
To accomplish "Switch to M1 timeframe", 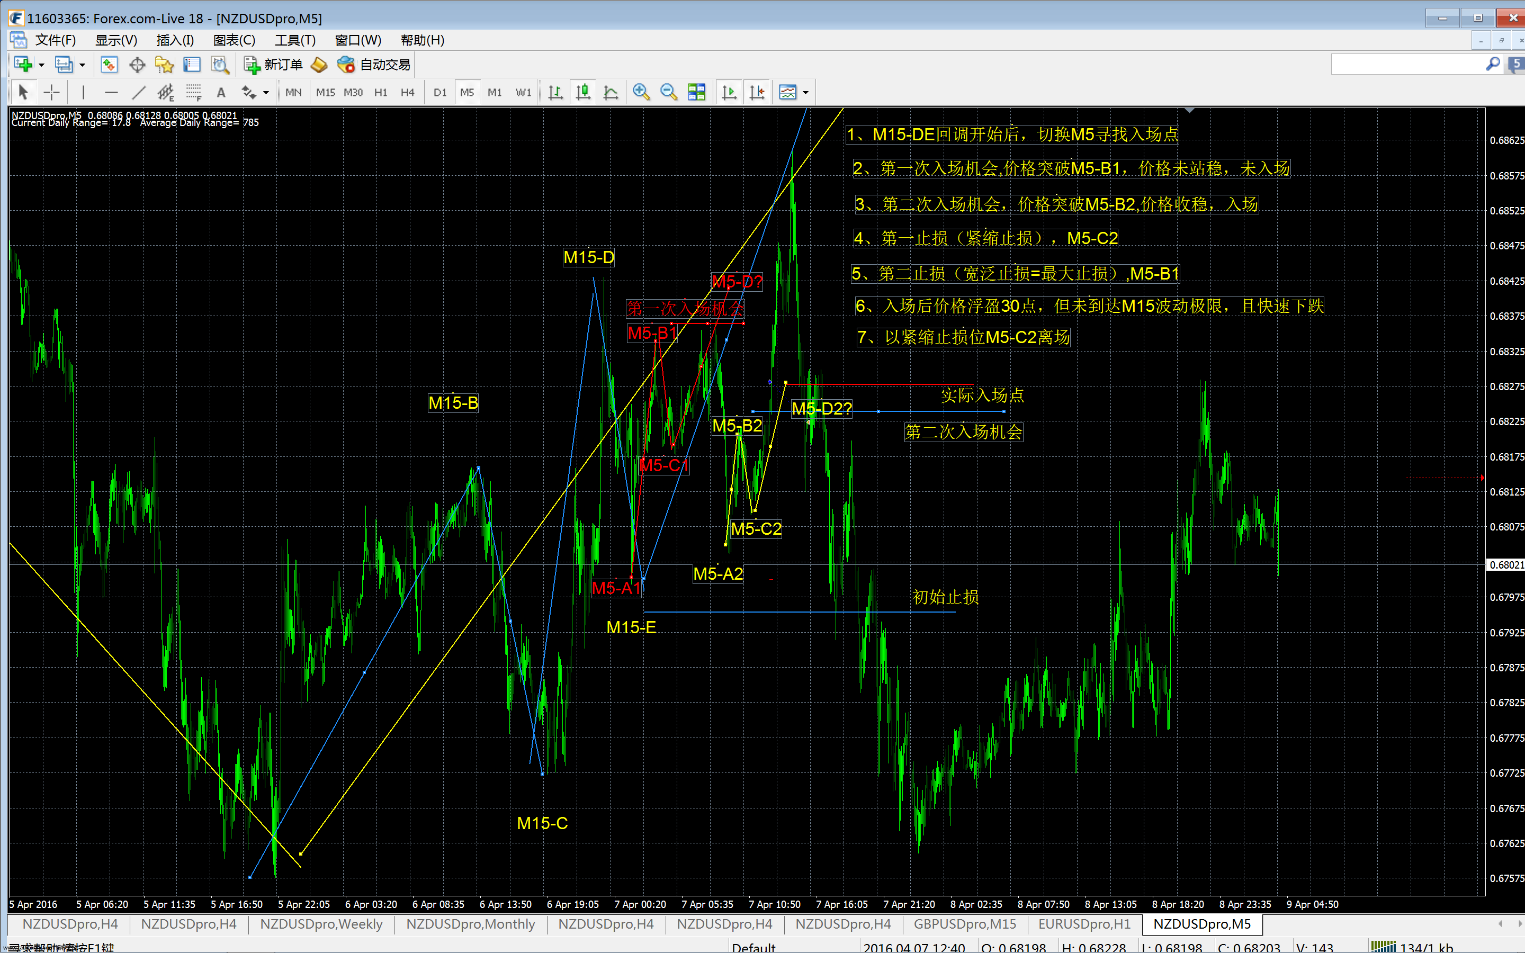I will point(495,93).
